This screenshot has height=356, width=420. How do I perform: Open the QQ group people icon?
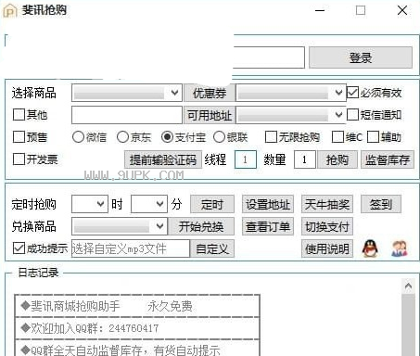pyautogui.click(x=400, y=248)
